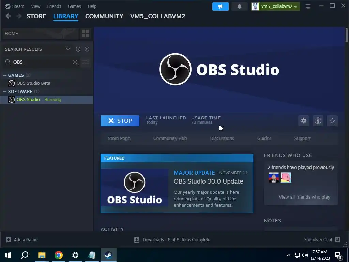Collapse the SOFTWARE category
Viewport: 349px width, 262px height.
5,91
